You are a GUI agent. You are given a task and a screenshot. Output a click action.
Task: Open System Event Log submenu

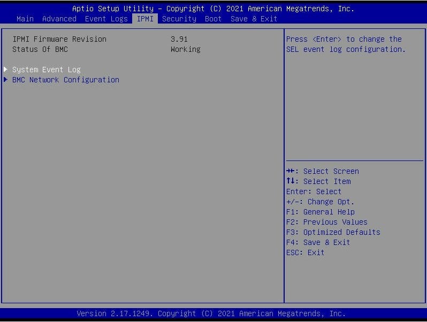click(47, 70)
